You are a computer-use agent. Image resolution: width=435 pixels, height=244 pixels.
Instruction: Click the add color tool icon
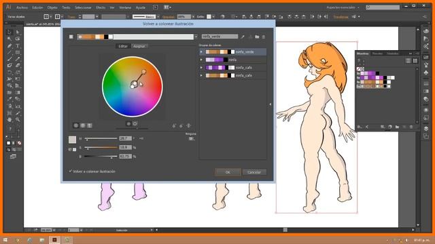(x=174, y=125)
